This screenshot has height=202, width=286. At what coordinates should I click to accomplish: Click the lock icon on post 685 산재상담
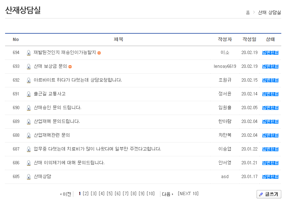tap(29, 177)
